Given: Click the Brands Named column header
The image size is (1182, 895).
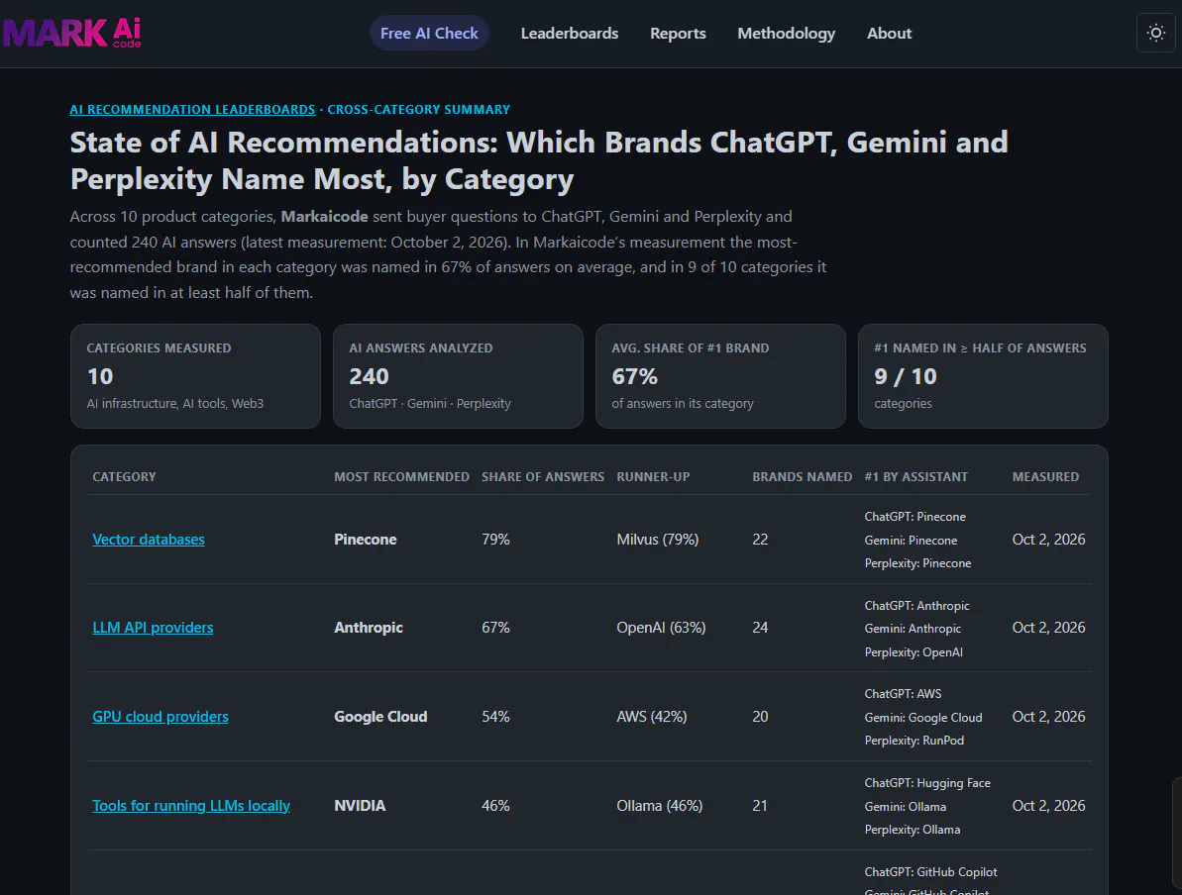Looking at the screenshot, I should coord(803,477).
